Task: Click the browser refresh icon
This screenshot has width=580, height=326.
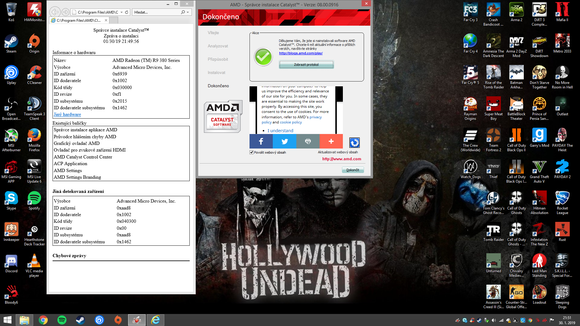Action: [127, 12]
